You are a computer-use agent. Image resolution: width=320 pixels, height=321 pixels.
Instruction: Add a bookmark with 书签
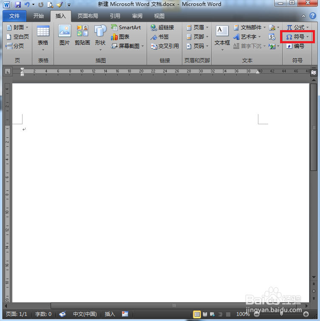[159, 36]
